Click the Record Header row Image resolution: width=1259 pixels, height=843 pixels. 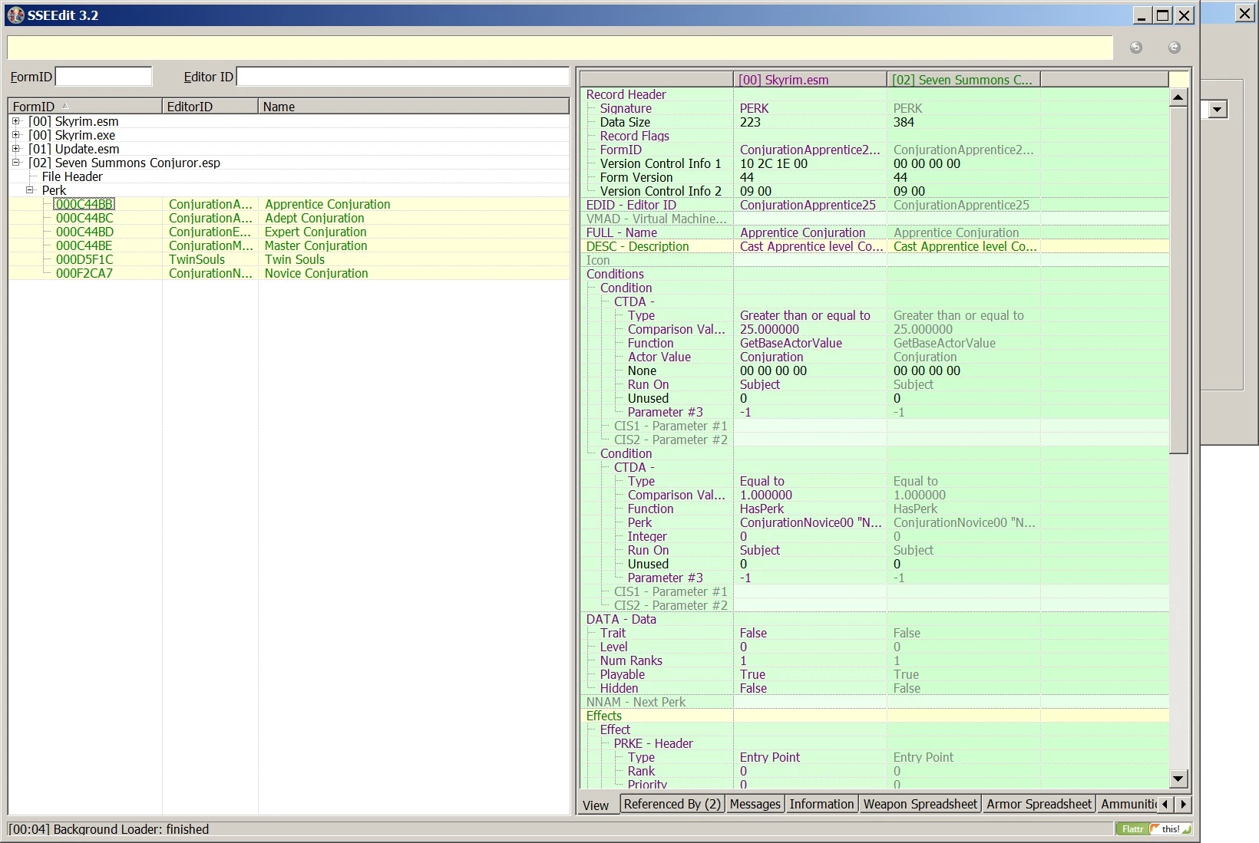click(874, 94)
